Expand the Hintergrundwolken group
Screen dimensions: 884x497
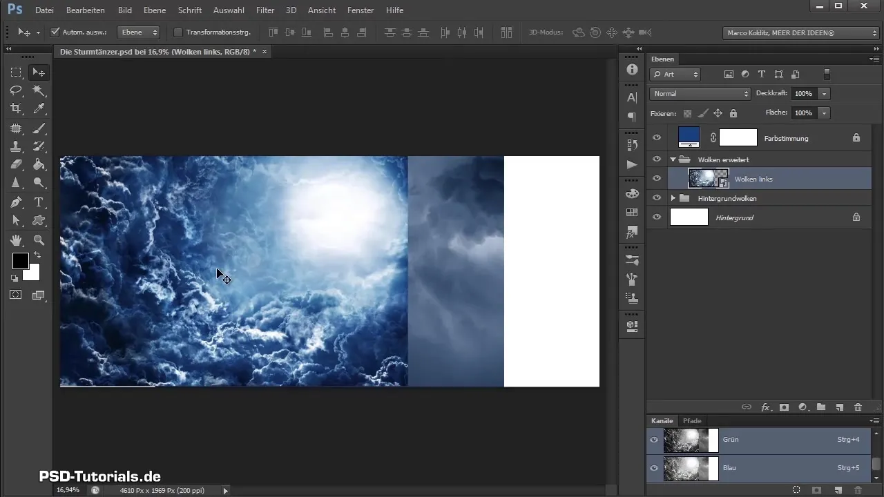[x=673, y=198]
